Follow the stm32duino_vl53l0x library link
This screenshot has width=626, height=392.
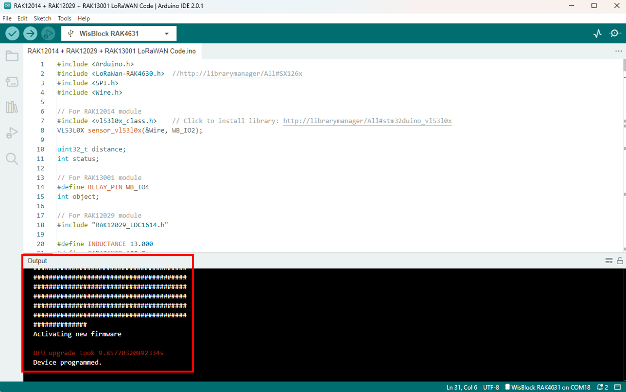coord(367,121)
